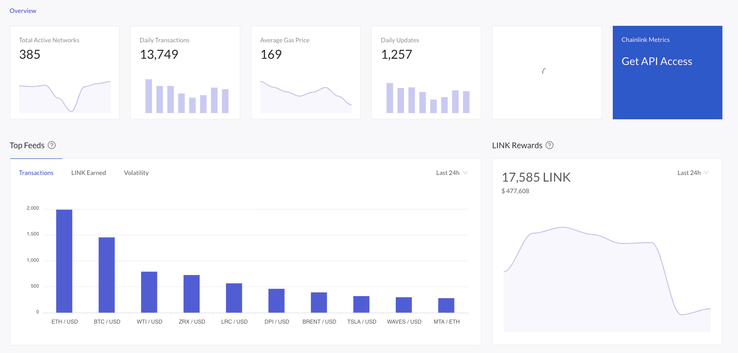The image size is (738, 353).
Task: Click the '2,000' y-axis label
Action: tap(33, 208)
